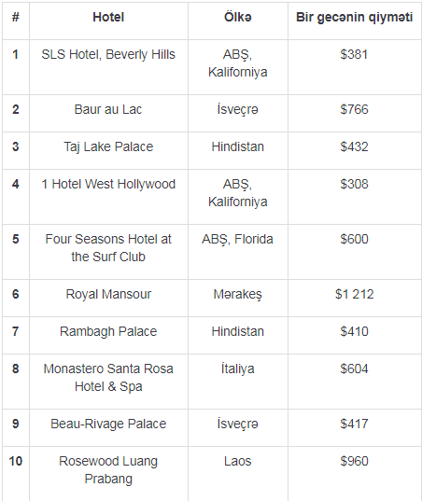Select the Hotel column header
422x501 pixels.
click(x=108, y=17)
